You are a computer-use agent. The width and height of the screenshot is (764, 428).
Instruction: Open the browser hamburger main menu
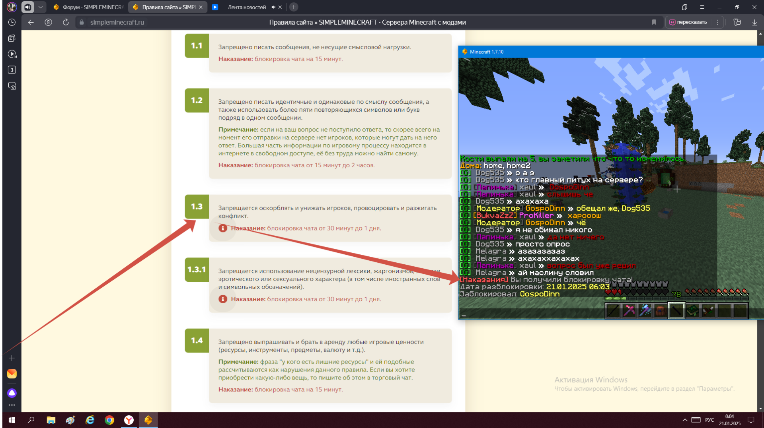702,7
